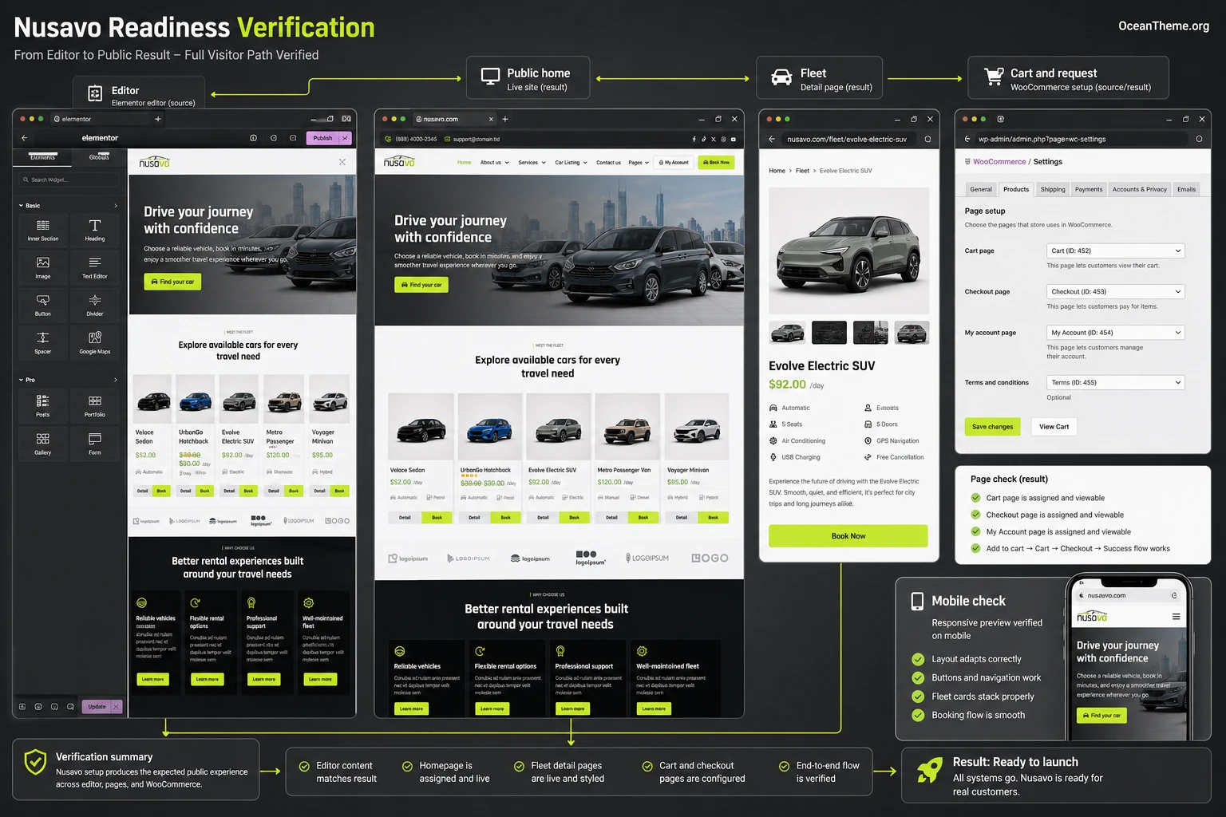Add the Inner Section widget in Elementor

pos(43,230)
